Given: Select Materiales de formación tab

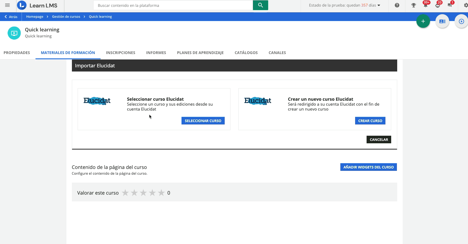Looking at the screenshot, I should point(68,53).
